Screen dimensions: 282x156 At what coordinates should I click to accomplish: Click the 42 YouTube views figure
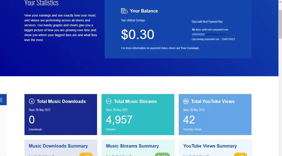[189, 119]
